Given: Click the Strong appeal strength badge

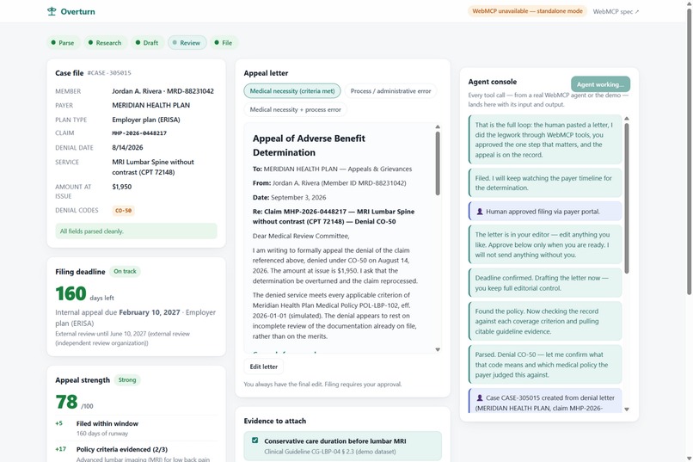Looking at the screenshot, I should coord(127,380).
